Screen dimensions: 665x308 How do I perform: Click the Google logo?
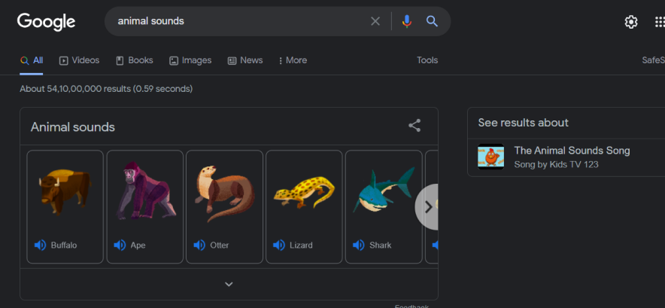tap(47, 22)
